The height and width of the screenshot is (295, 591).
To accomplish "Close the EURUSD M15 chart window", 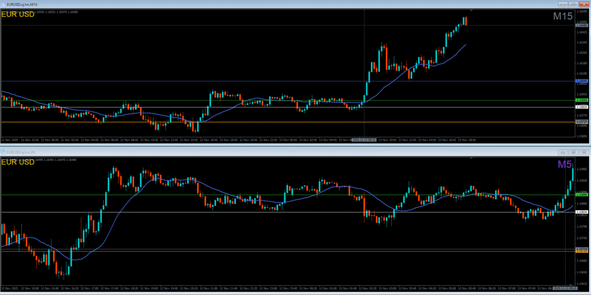I will 584,4.
